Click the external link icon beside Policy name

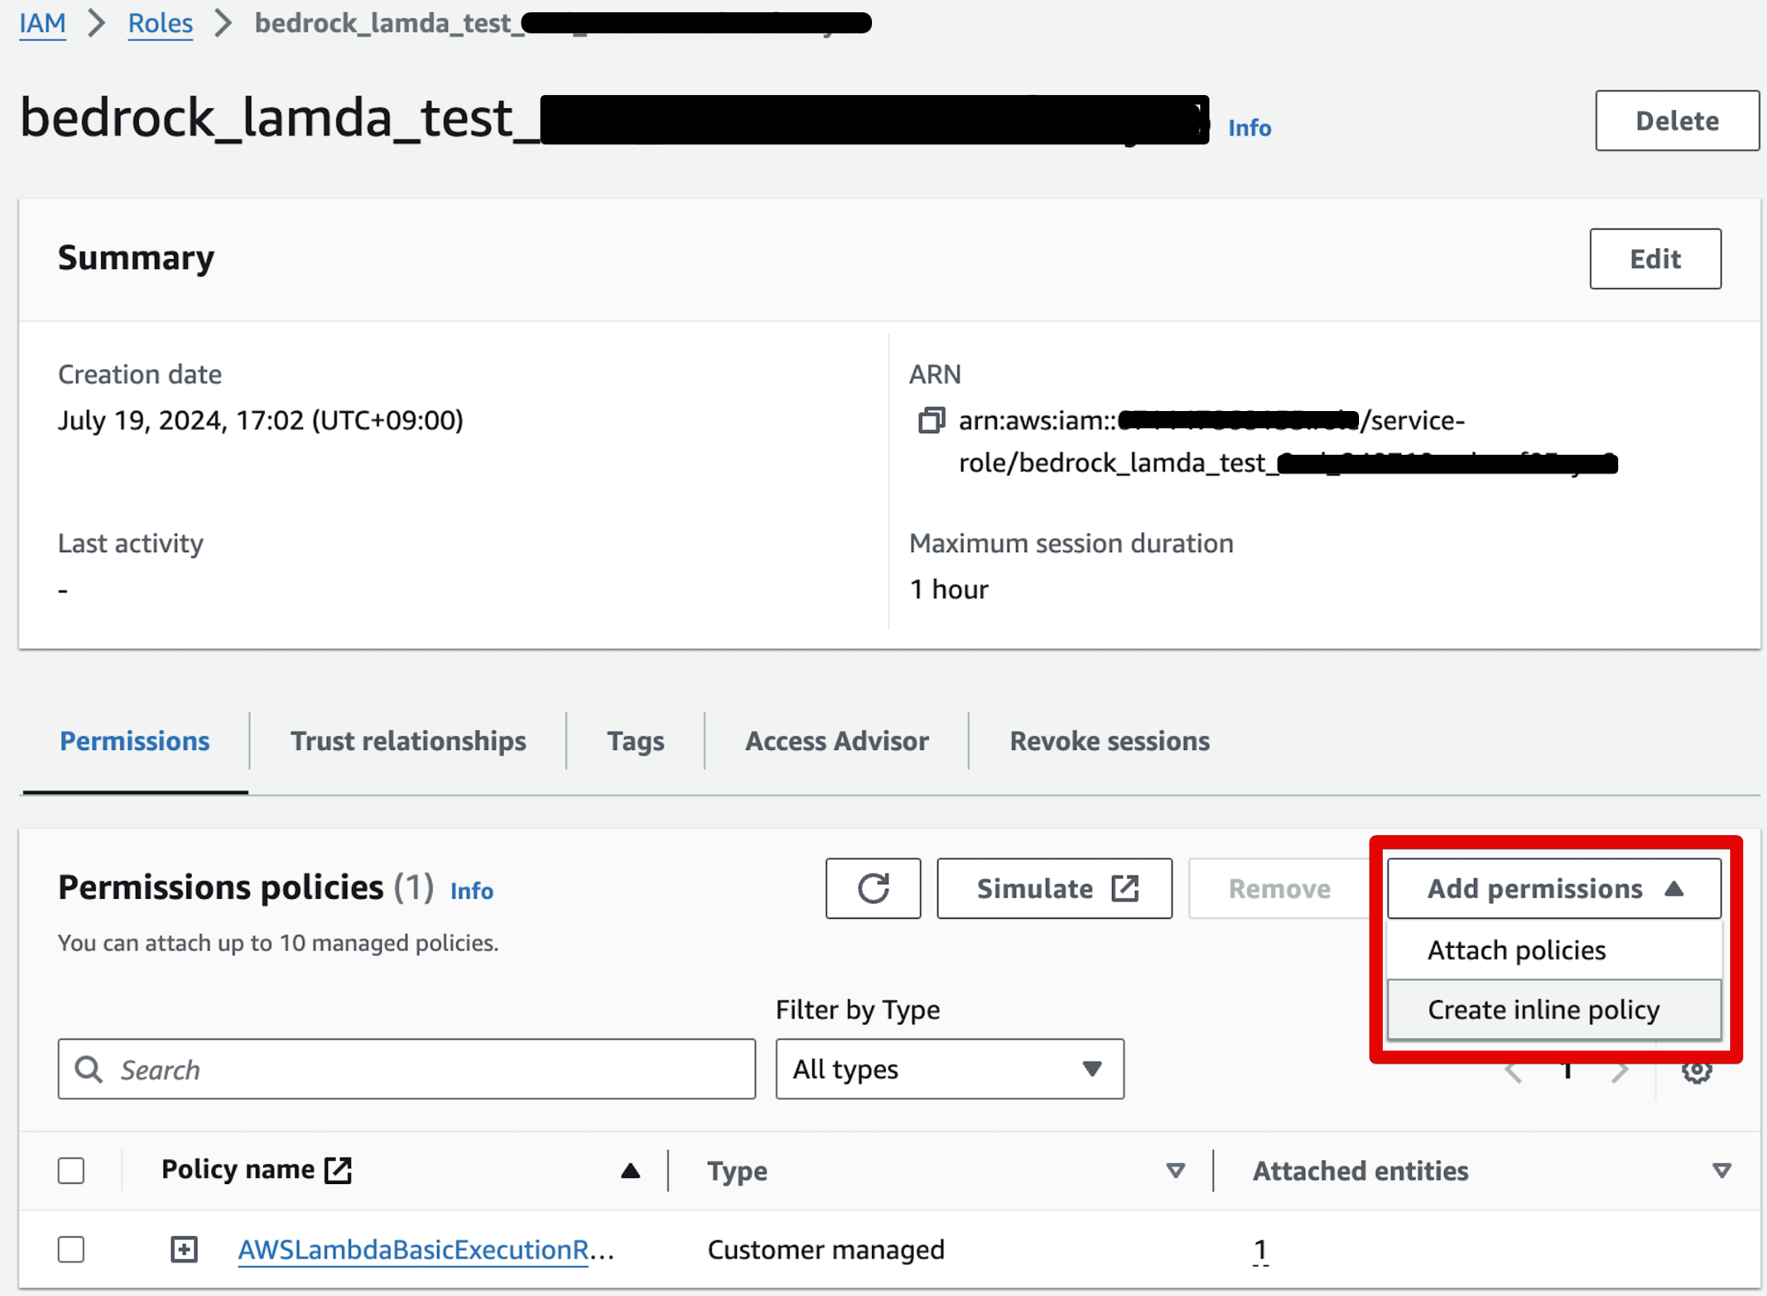(338, 1169)
